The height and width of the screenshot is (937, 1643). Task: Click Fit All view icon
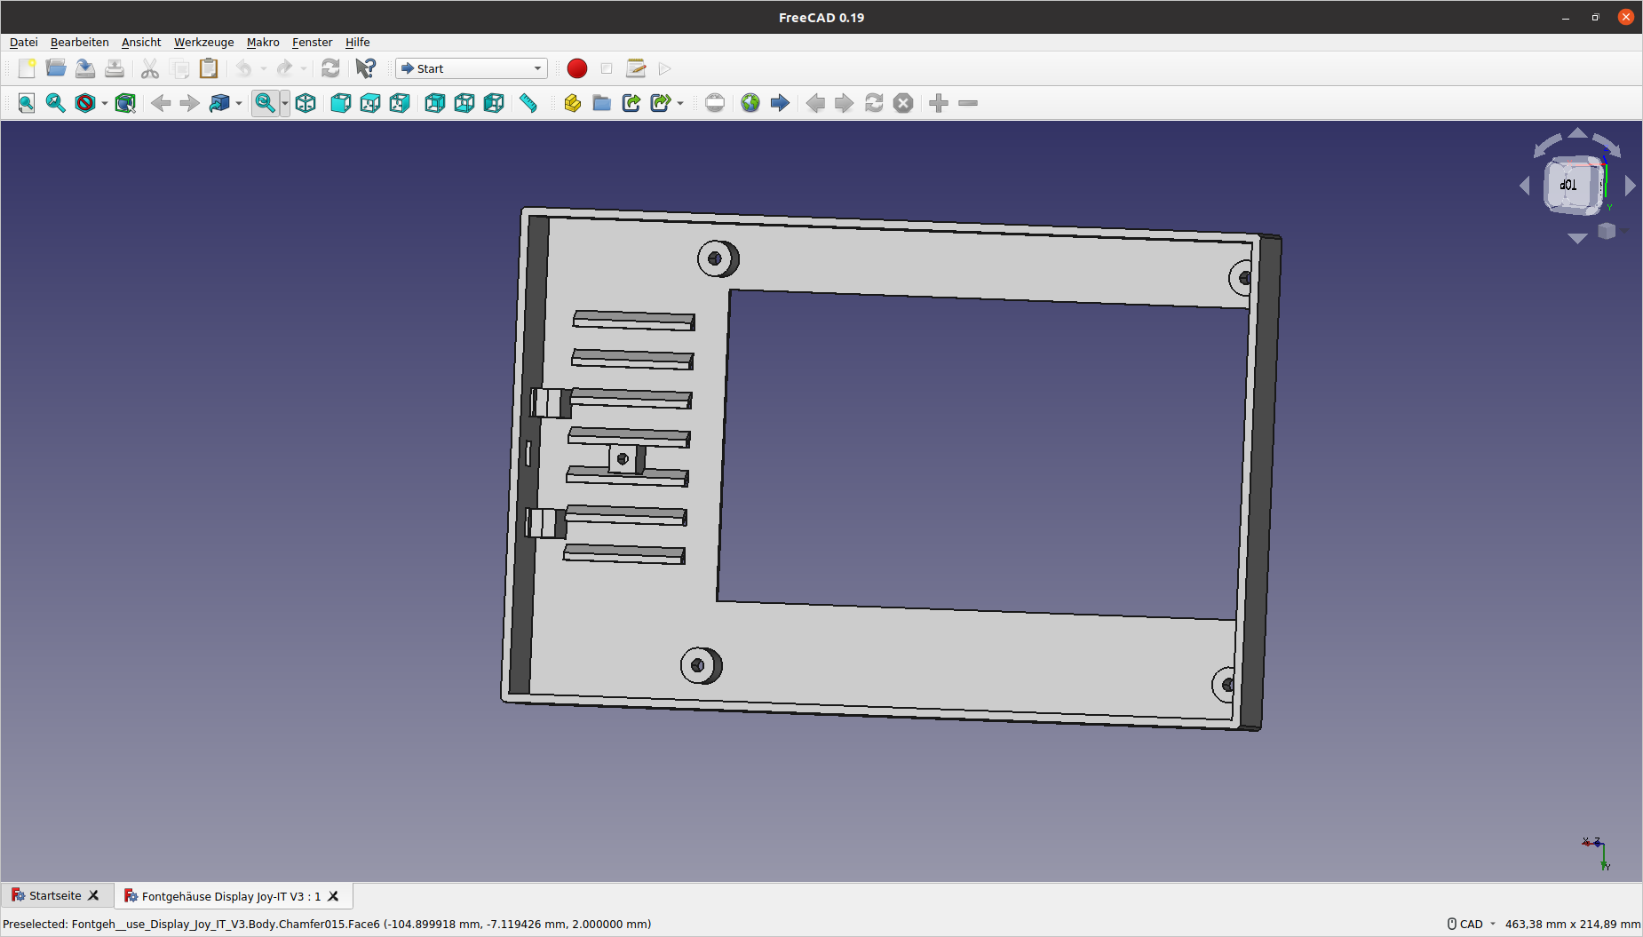pyautogui.click(x=27, y=103)
